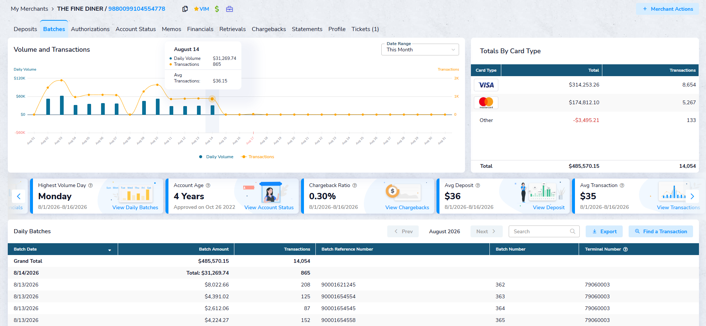Open the Merchant Actions menu
The image size is (706, 326).
[667, 9]
